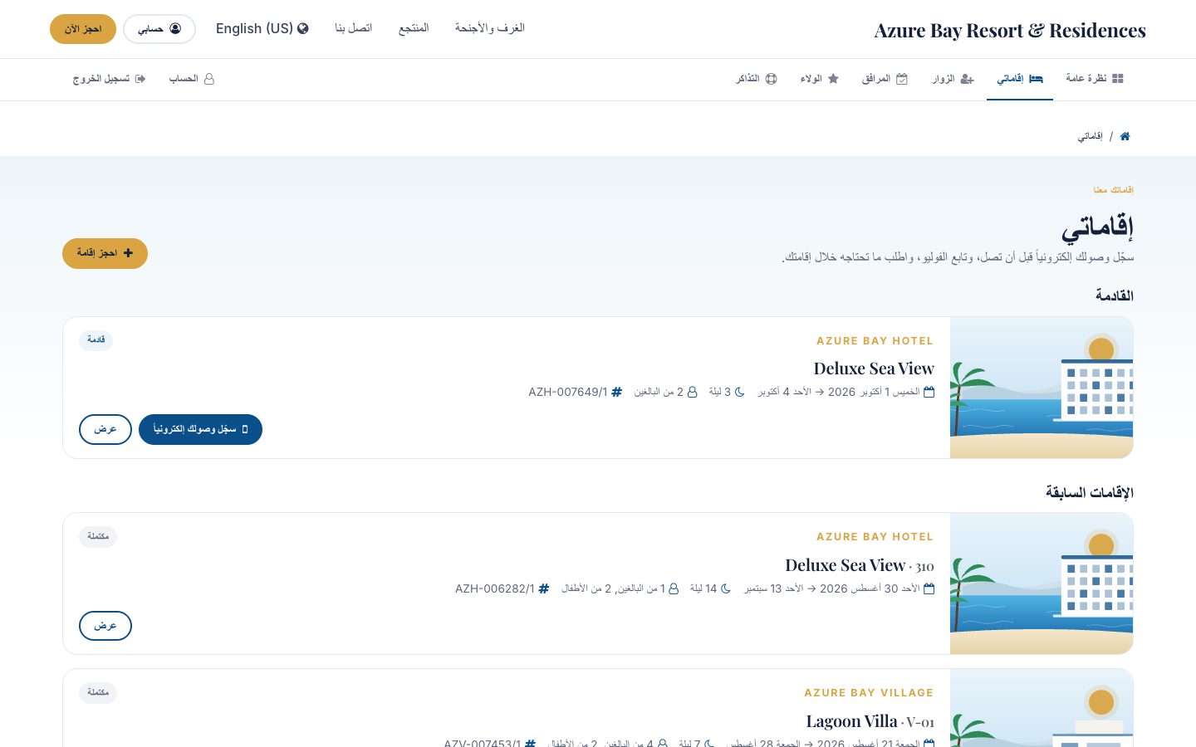This screenshot has width=1196, height=747.
Task: Click the Account person icon (الحساب)
Action: click(x=209, y=79)
